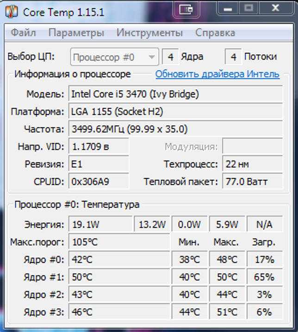This screenshot has width=298, height=332.
Task: Open the Инструменты menu
Action: point(149,33)
